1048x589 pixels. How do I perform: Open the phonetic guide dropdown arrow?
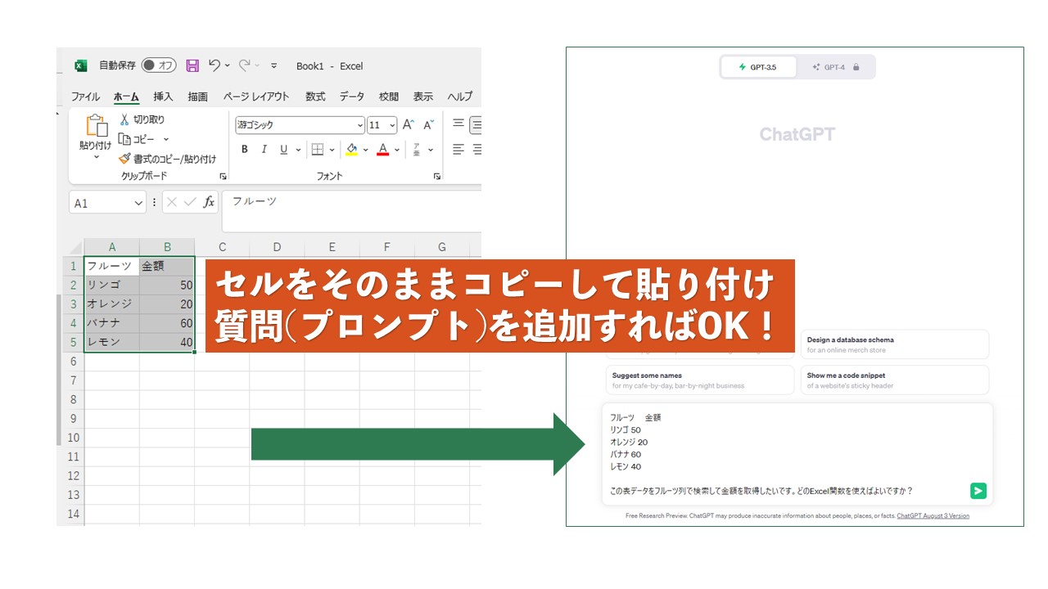[x=431, y=150]
